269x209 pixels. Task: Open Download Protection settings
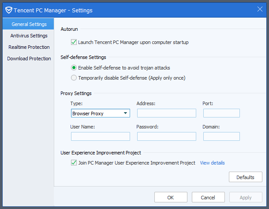(x=29, y=59)
